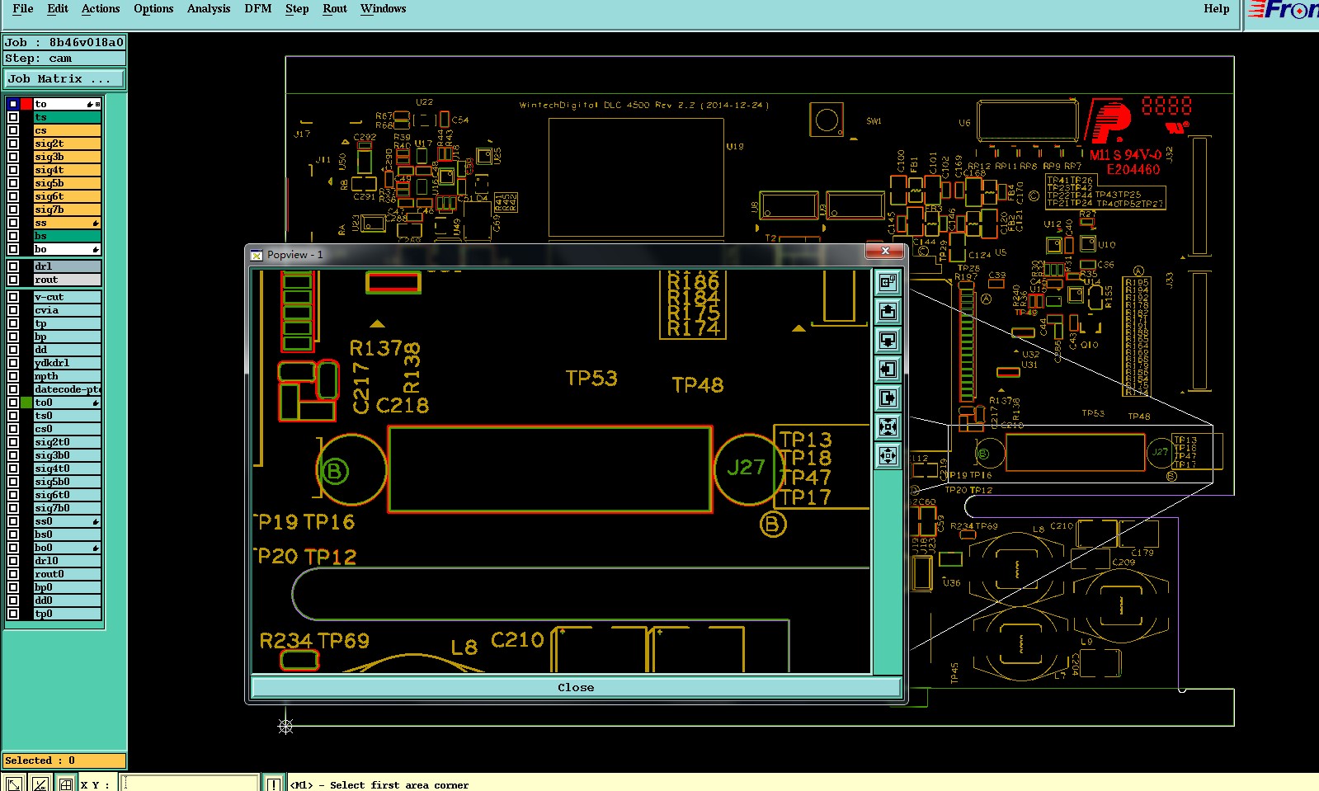
Task: Open the Help menu
Action: tap(1216, 9)
